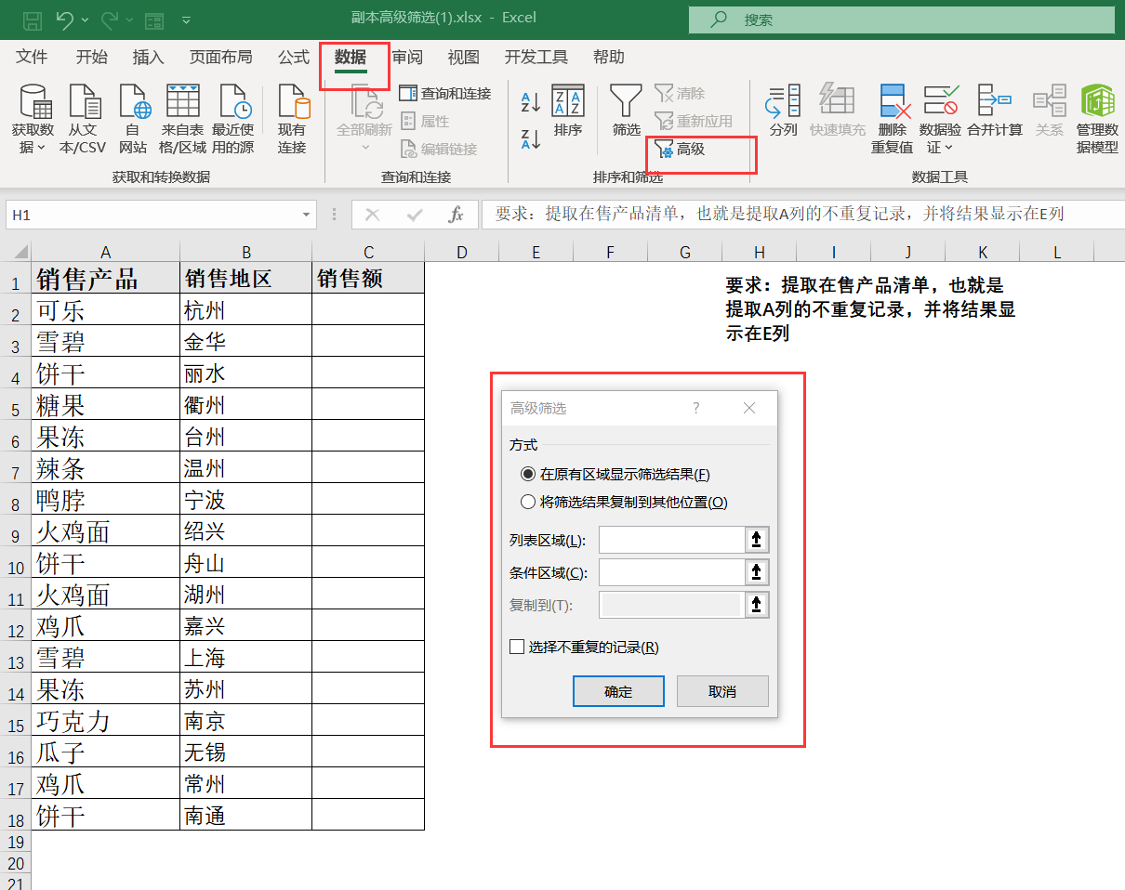Select cell A15 巧克力

pos(106,720)
